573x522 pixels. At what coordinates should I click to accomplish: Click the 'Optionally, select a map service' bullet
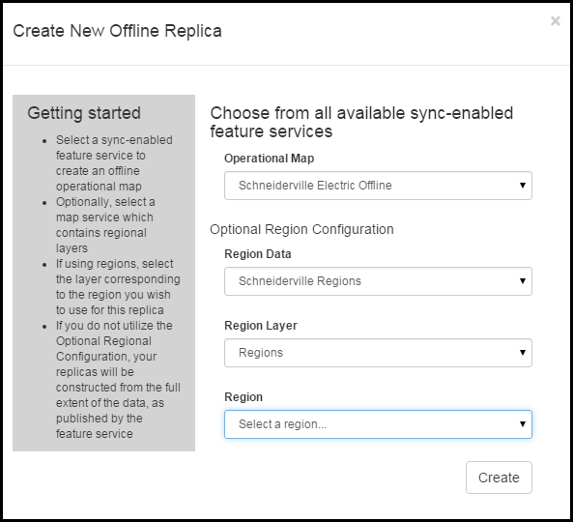coord(105,225)
